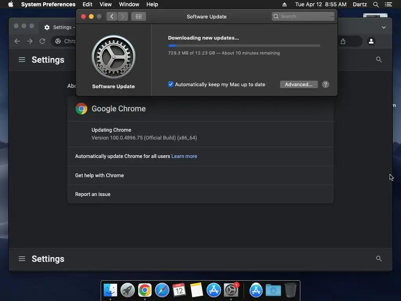Show all preferences grid button

pyautogui.click(x=139, y=16)
